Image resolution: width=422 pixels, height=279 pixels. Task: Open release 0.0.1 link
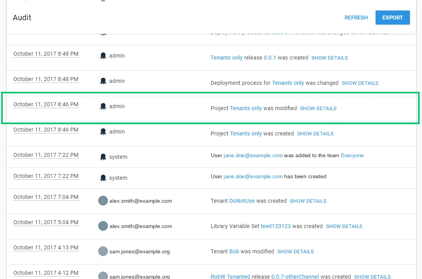(x=270, y=58)
